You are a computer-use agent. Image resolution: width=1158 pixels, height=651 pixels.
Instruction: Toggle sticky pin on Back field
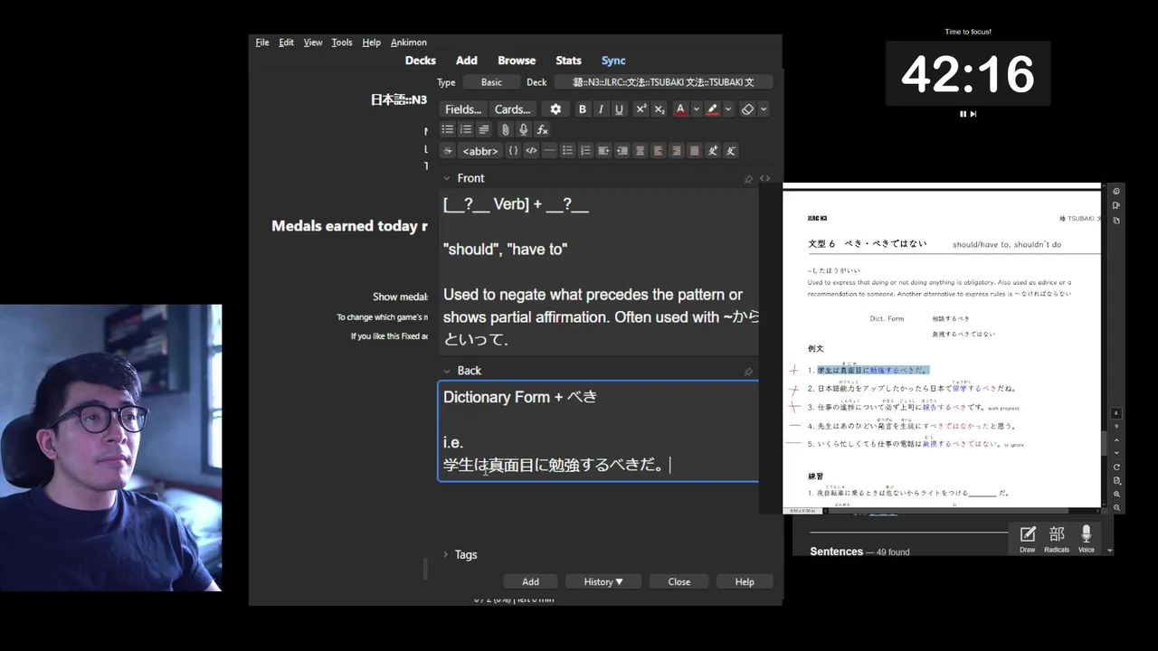(748, 372)
